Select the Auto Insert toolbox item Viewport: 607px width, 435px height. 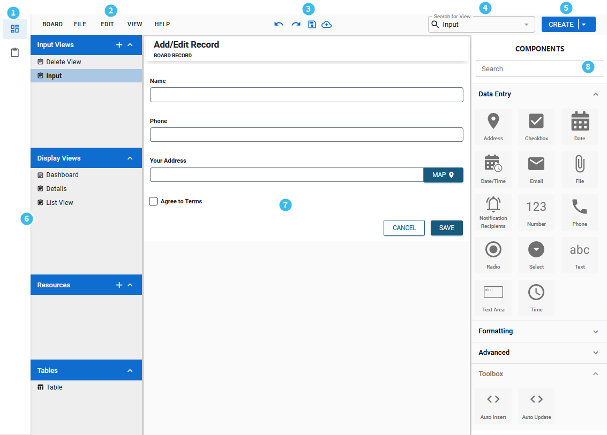[493, 406]
